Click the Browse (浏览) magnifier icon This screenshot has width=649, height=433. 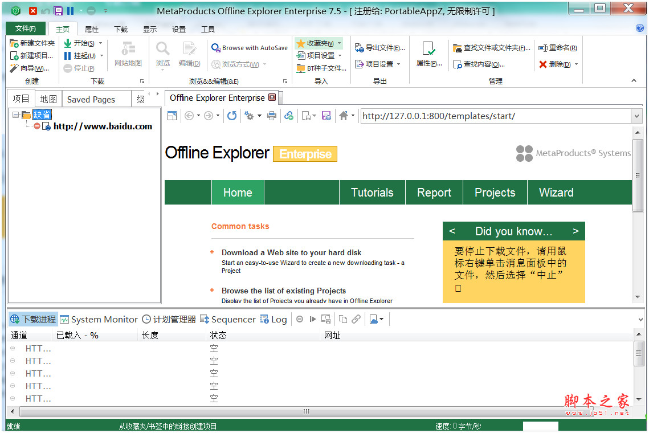pyautogui.click(x=162, y=49)
